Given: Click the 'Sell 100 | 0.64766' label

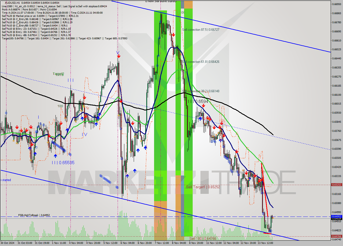Looking at the screenshot, I should (x=203, y=239).
